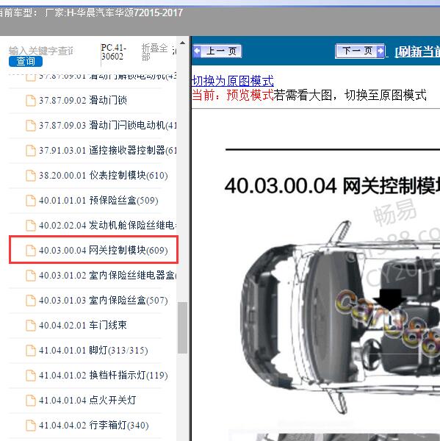Viewport: 440px width, 441px height.
Task: Open 41.04.01.04 点火开关灯 entry
Action: tap(87, 400)
